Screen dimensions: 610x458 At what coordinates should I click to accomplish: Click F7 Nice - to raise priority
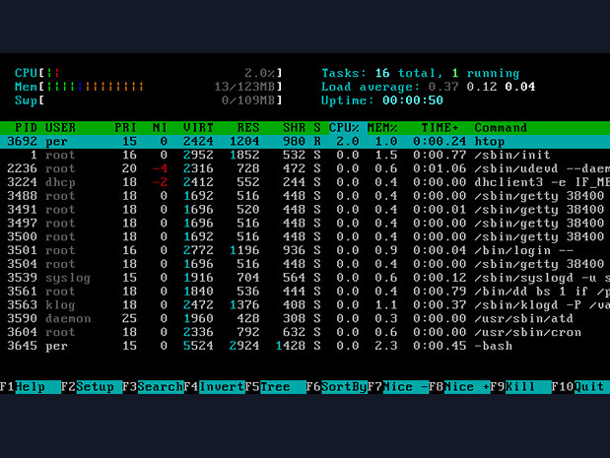pos(397,387)
